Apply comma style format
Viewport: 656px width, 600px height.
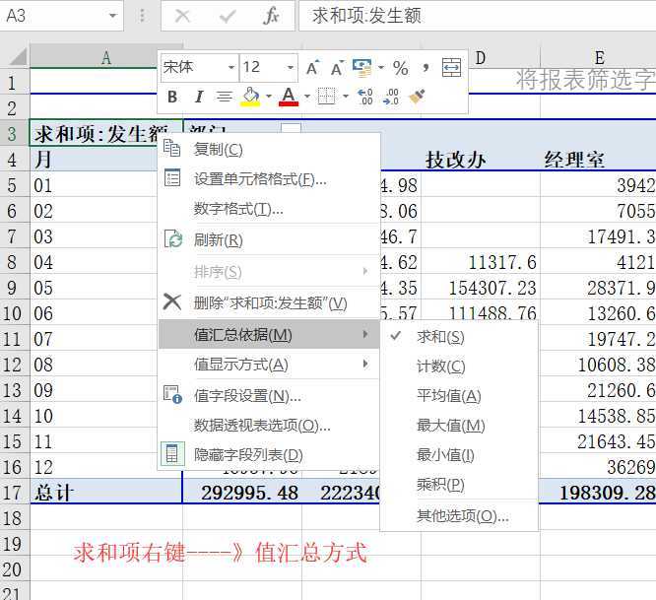point(426,68)
